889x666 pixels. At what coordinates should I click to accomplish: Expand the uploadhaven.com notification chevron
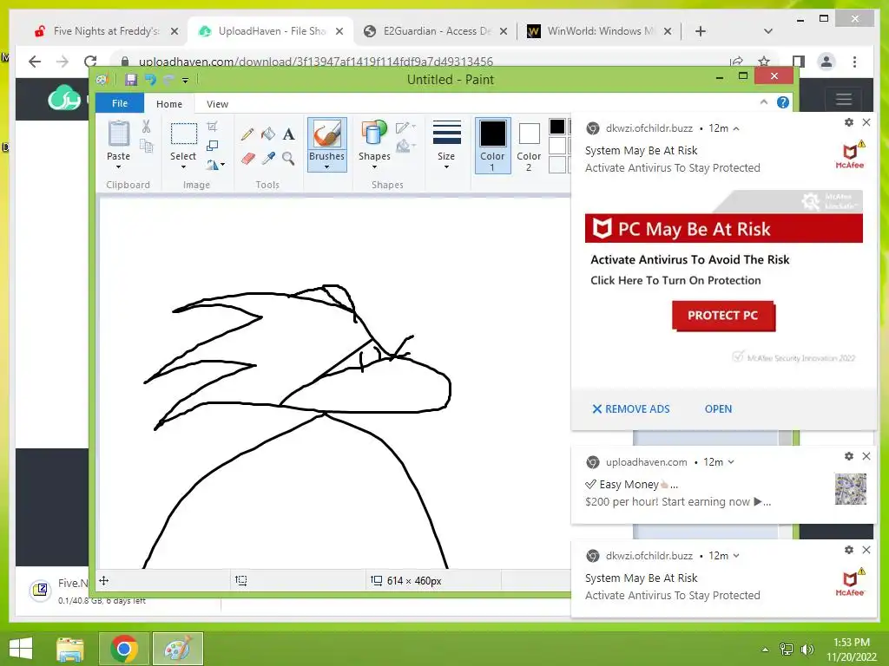tap(731, 462)
